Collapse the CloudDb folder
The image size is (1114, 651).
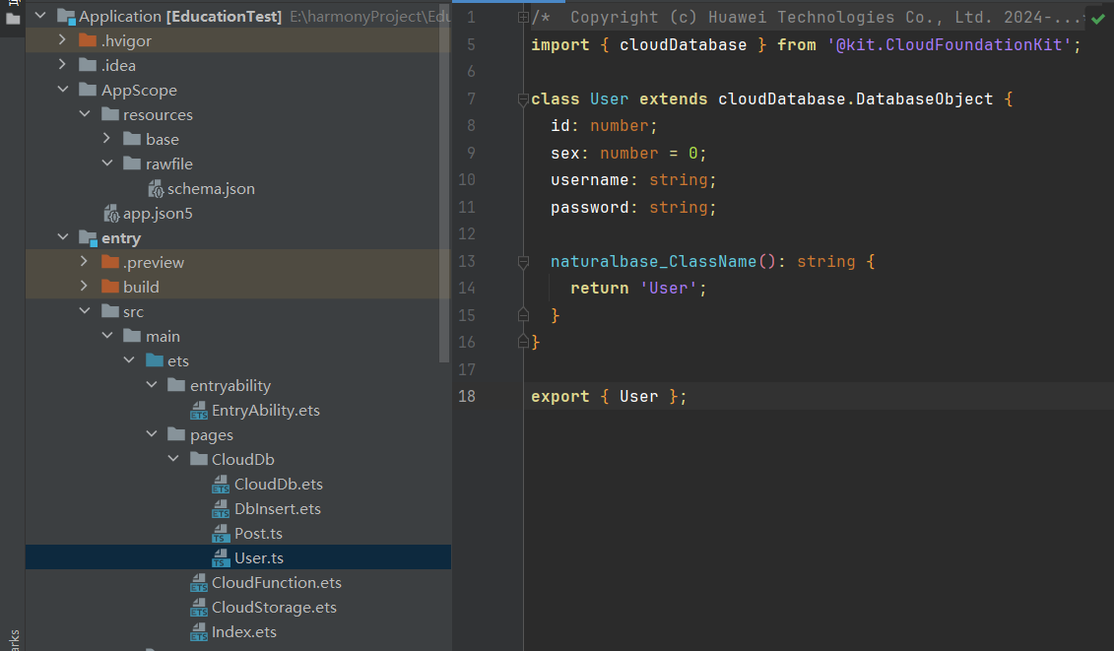(x=174, y=458)
